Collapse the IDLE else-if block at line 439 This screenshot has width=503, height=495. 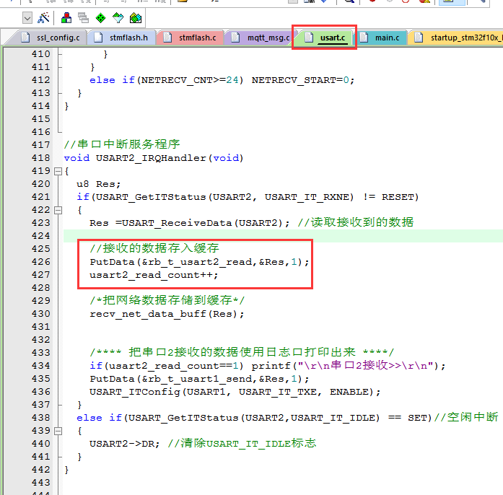[x=58, y=432]
